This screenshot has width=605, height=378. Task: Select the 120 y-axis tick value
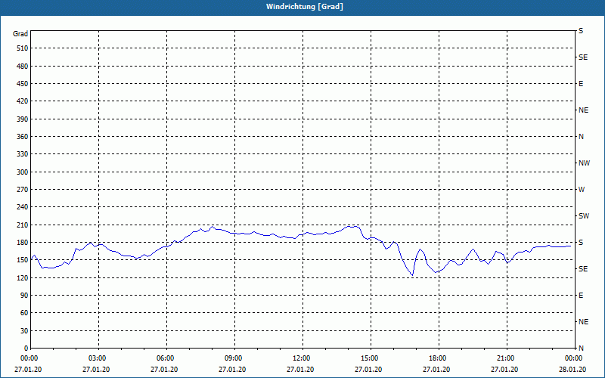tap(23, 277)
